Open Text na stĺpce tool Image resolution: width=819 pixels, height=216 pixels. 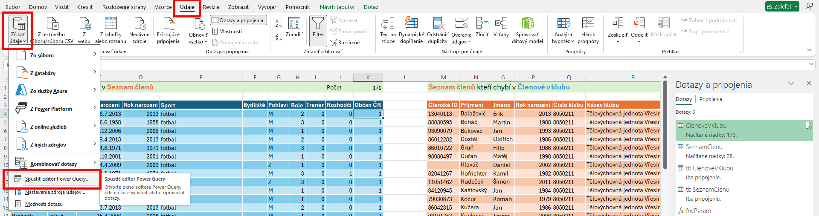(388, 24)
